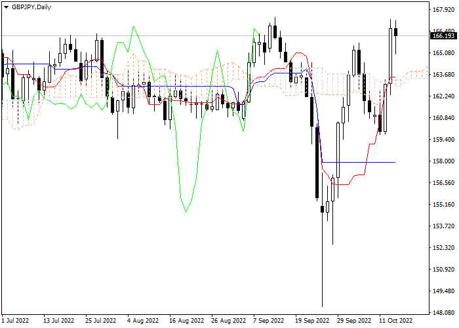459x328 pixels.
Task: Click the 167.920 price axis label
Action: coord(443,10)
